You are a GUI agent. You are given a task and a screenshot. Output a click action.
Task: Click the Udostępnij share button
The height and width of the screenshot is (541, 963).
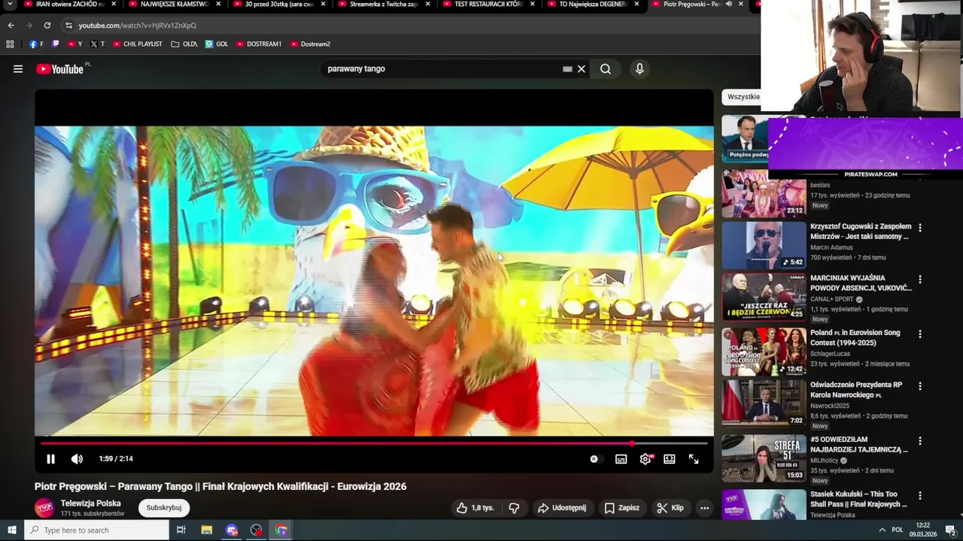pyautogui.click(x=561, y=508)
